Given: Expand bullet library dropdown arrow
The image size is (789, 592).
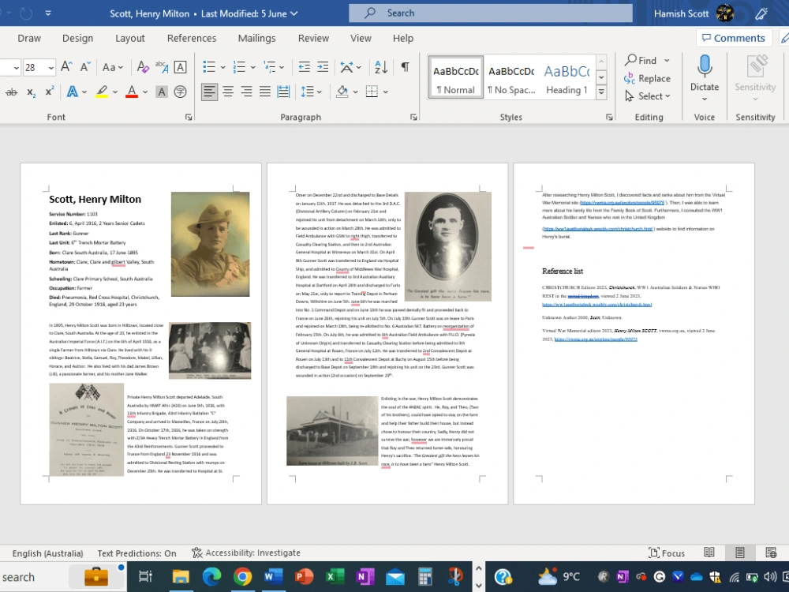Looking at the screenshot, I should pyautogui.click(x=222, y=67).
